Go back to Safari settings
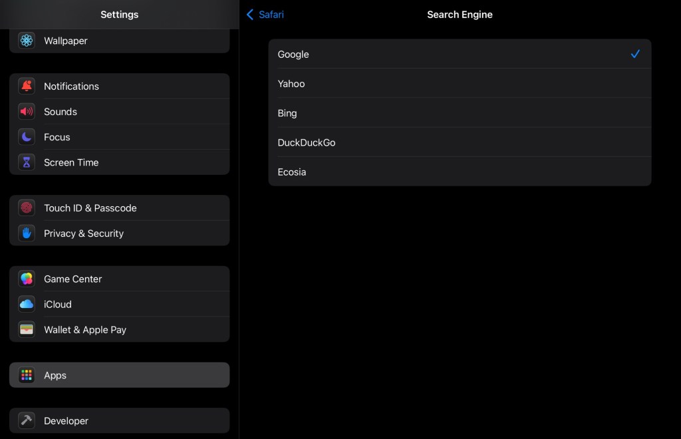This screenshot has width=681, height=439. click(265, 15)
